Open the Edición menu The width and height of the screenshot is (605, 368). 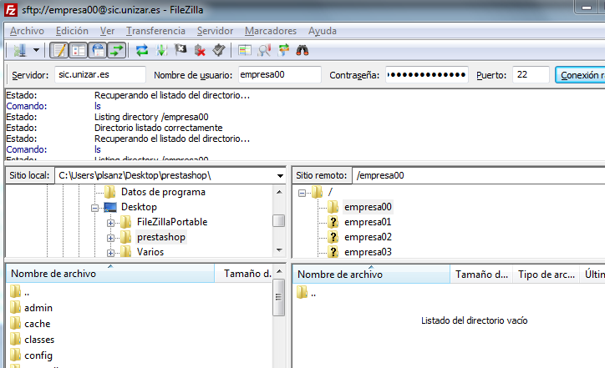pyautogui.click(x=72, y=31)
